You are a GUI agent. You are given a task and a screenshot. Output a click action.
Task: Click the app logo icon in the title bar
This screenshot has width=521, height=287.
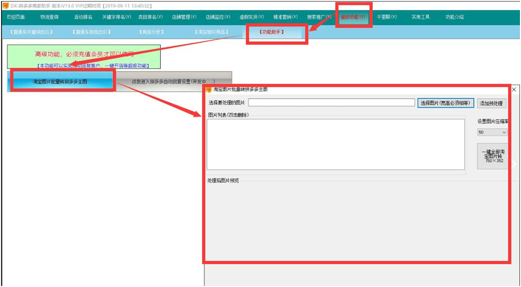coord(6,6)
